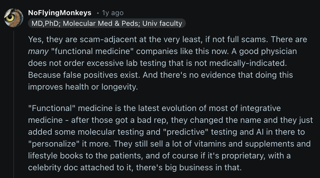Click the word "integrative" in the comment
The height and width of the screenshot is (178, 320).
tap(261, 108)
